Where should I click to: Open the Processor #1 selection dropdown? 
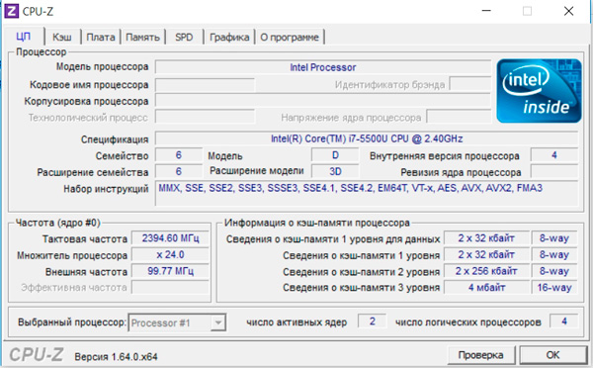click(x=177, y=322)
